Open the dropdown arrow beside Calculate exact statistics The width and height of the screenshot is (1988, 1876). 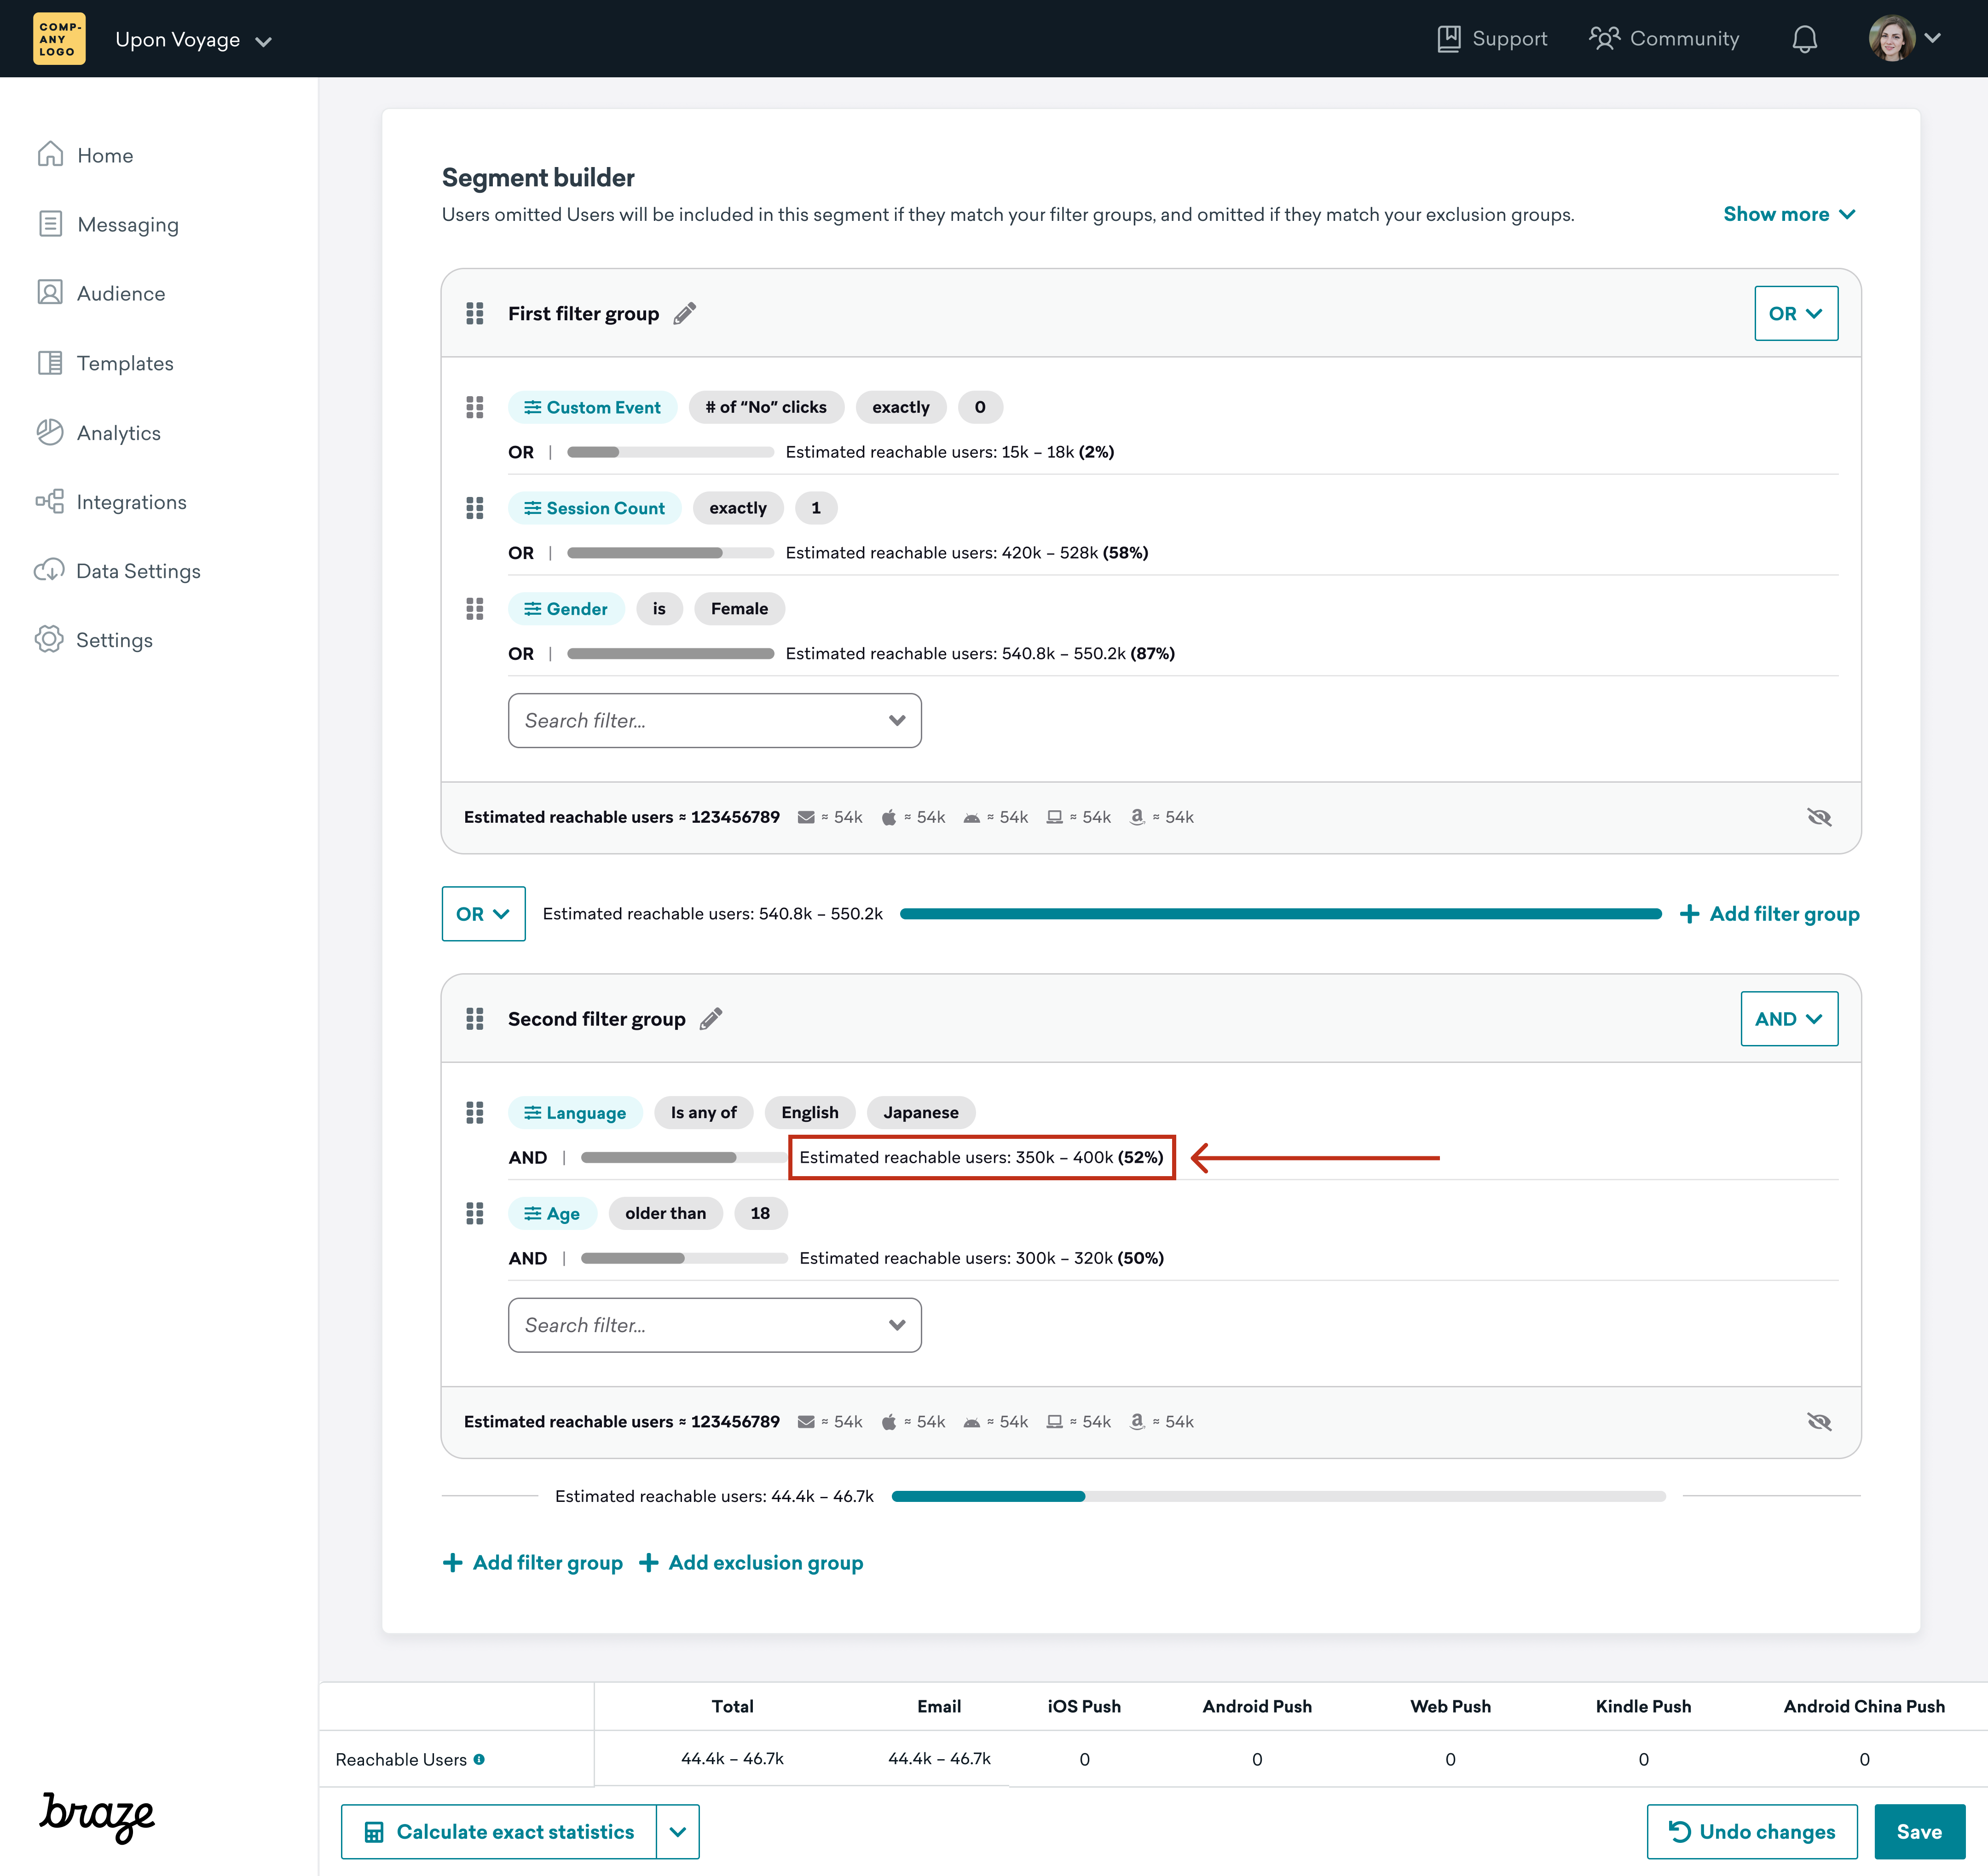(678, 1832)
